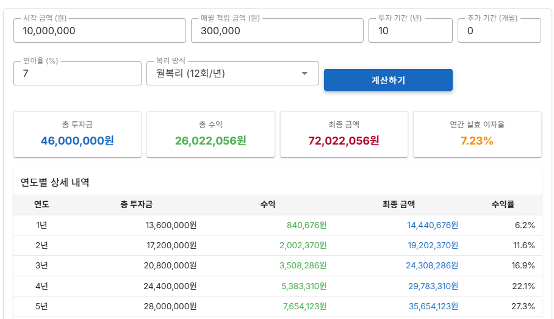Select the 연간 실효 이자율 value 7.23%
Viewport: 554px width, 319px height.
477,141
